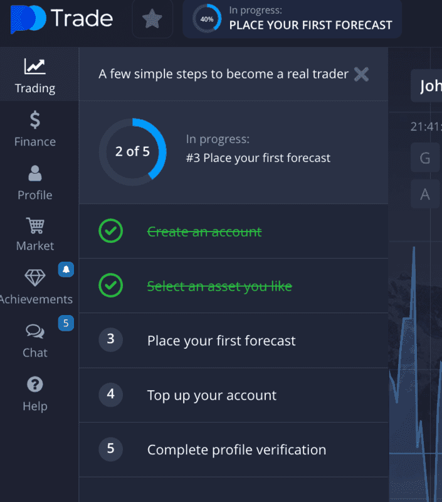Open step Top up your account
This screenshot has height=502, width=442.
(233, 395)
